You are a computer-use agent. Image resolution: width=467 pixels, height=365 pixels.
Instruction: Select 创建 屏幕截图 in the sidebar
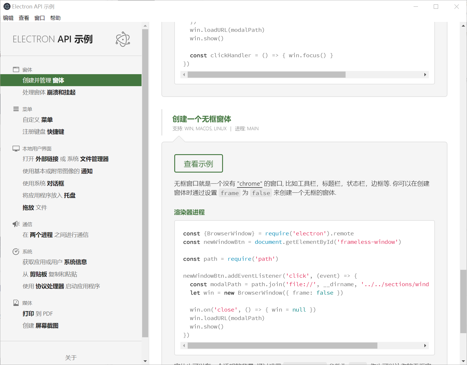point(41,325)
